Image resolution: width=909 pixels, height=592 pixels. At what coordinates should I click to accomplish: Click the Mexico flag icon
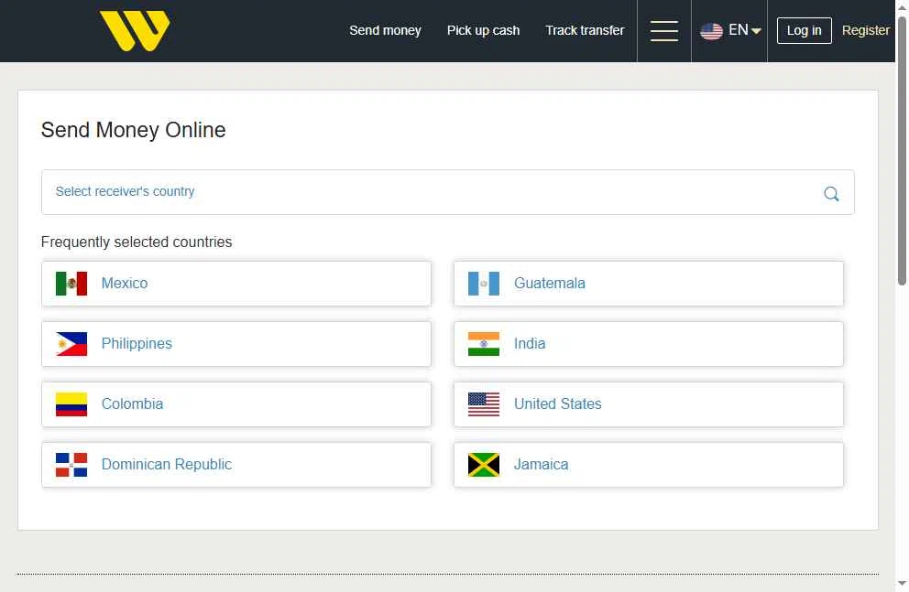[71, 284]
